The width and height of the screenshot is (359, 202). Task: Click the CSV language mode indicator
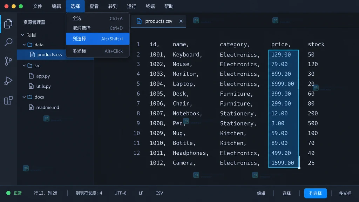[x=159, y=193]
